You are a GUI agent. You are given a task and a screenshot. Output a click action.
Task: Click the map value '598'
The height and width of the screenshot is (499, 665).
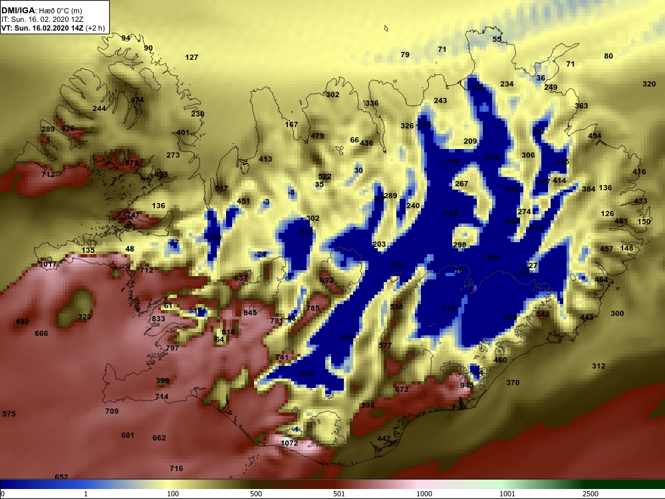click(368, 406)
